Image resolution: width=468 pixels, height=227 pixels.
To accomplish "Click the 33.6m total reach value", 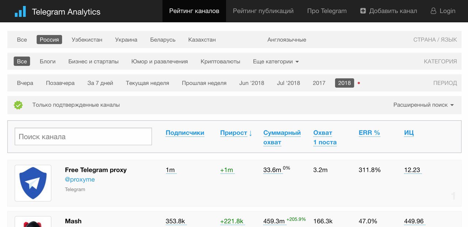I will (x=272, y=170).
